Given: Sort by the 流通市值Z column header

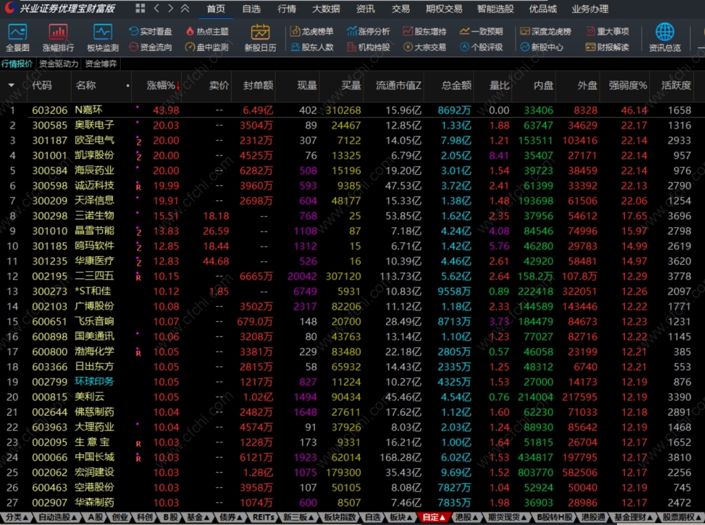Looking at the screenshot, I should point(398,85).
